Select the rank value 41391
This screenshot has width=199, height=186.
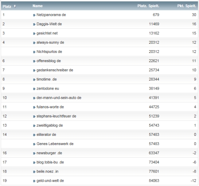point(154,98)
